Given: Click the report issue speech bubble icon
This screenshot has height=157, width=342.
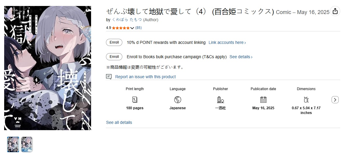Looking at the screenshot, I should pyautogui.click(x=109, y=76).
